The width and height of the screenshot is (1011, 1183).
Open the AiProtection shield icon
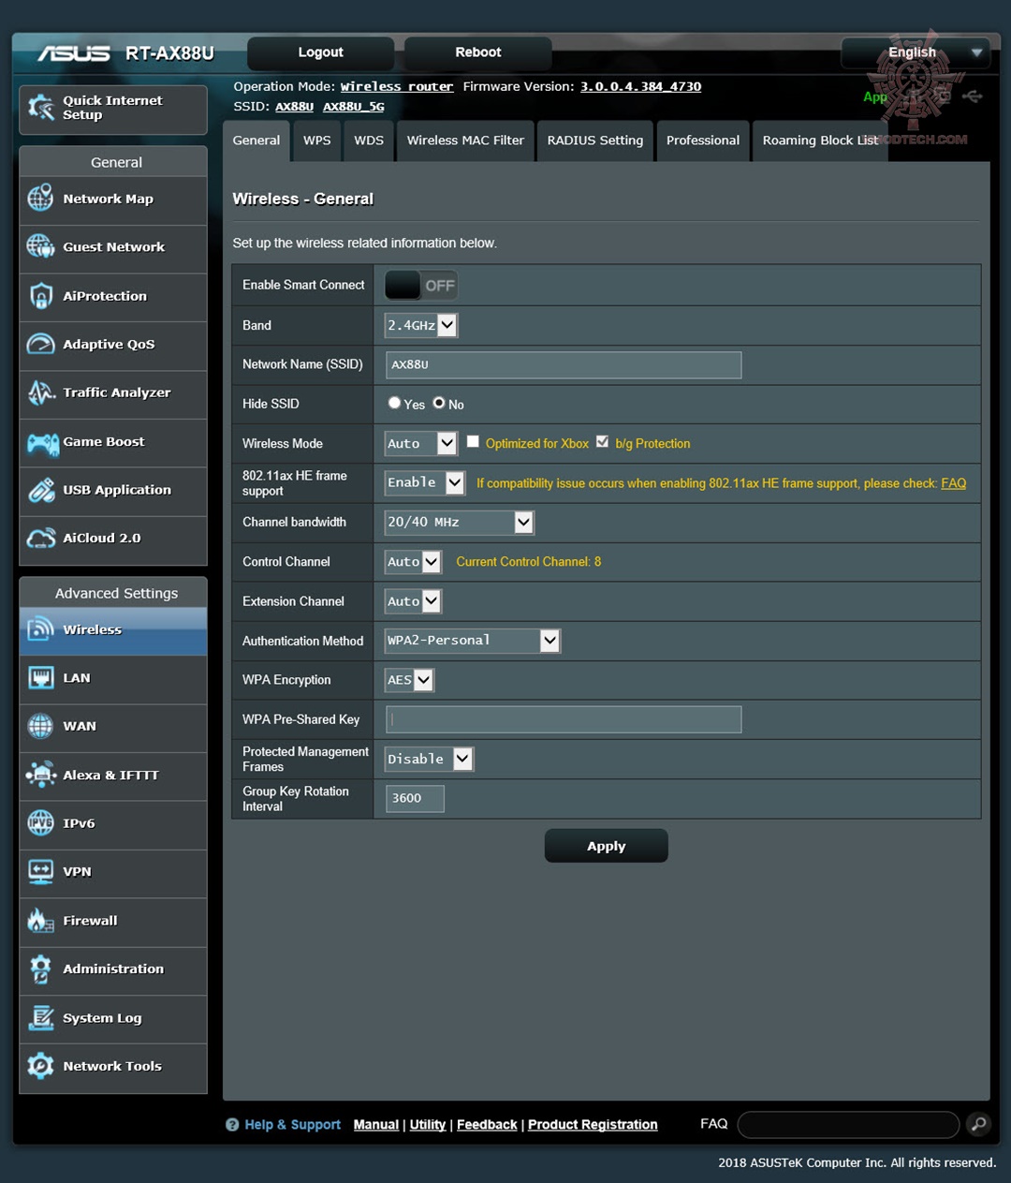(41, 296)
